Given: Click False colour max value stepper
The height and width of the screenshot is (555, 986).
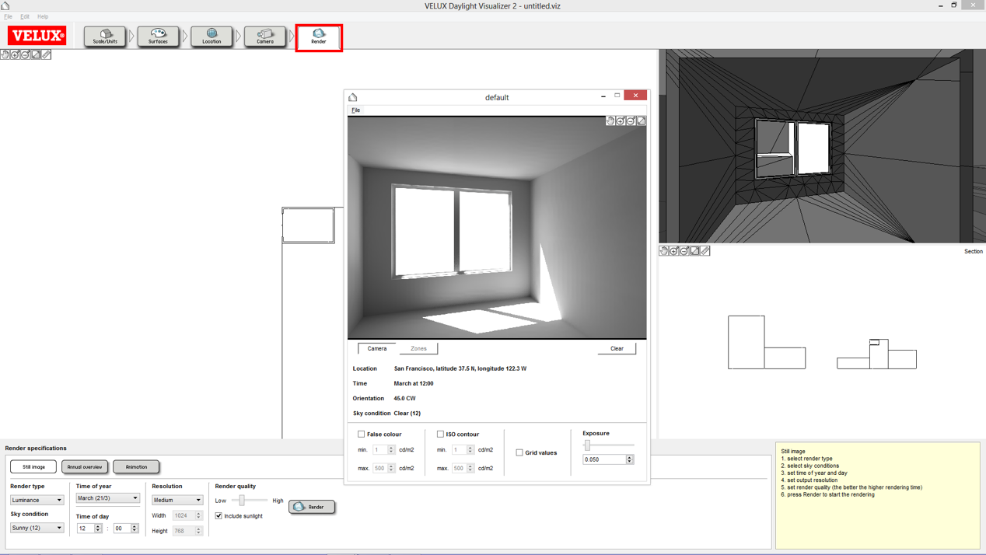Looking at the screenshot, I should (x=391, y=469).
